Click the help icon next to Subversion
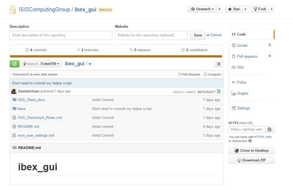293x190 pixels. coord(250,141)
